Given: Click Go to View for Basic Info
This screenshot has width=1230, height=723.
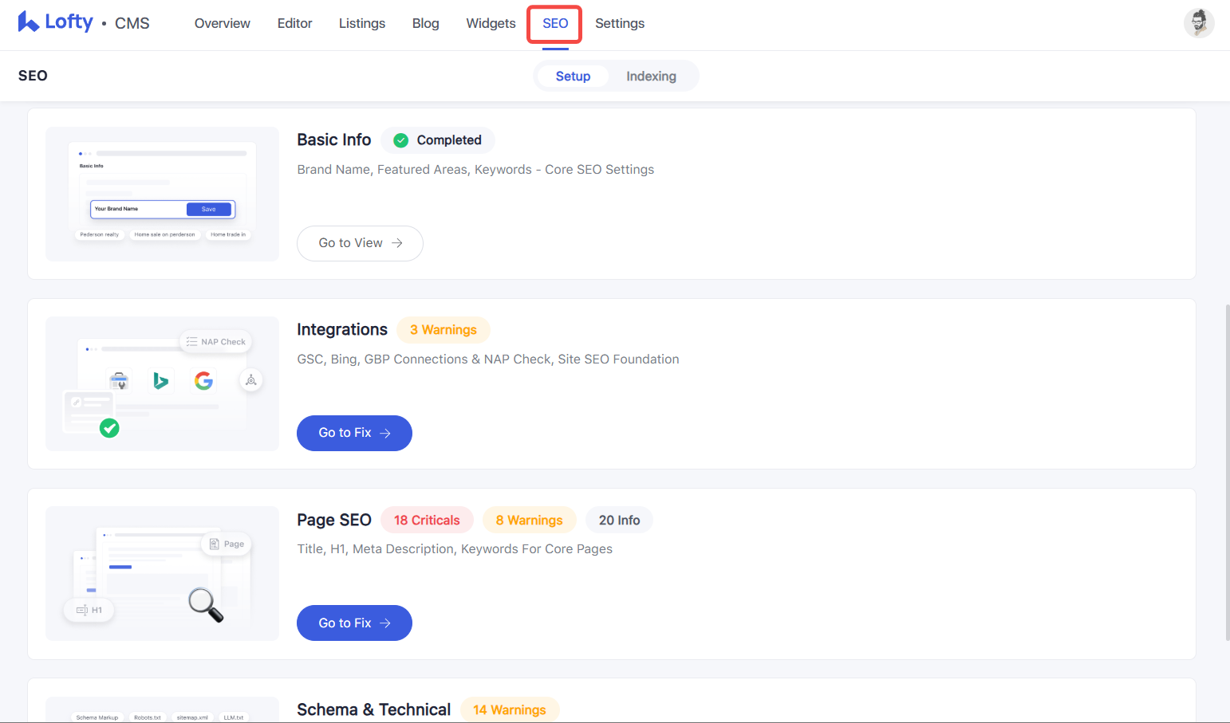Looking at the screenshot, I should [x=360, y=243].
